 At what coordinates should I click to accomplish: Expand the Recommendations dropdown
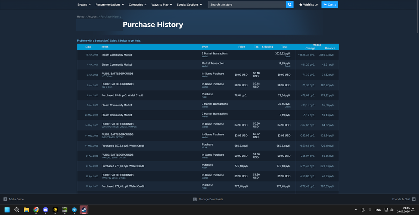pos(110,5)
